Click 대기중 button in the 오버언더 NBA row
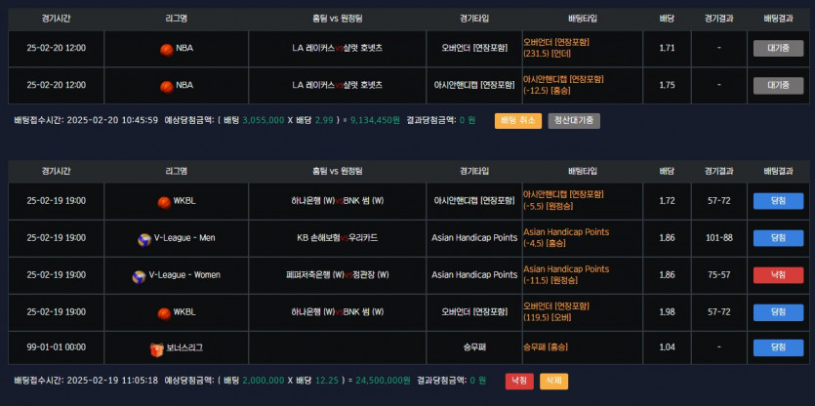 778,49
